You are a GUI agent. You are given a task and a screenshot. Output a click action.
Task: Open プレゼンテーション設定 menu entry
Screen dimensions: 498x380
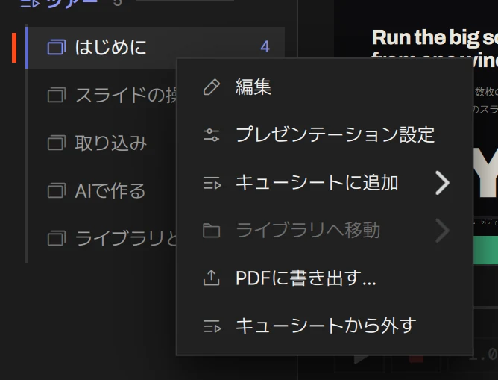(x=324, y=134)
